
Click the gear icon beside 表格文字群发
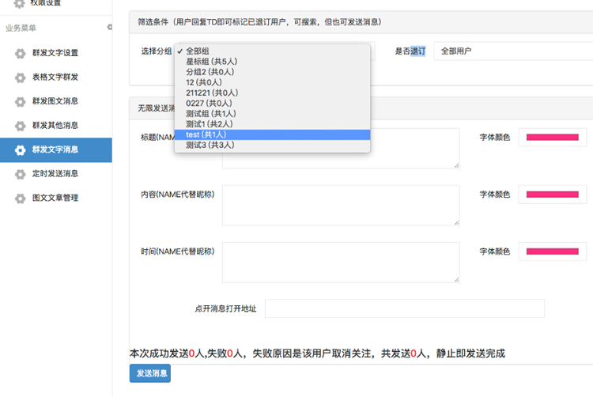click(20, 78)
